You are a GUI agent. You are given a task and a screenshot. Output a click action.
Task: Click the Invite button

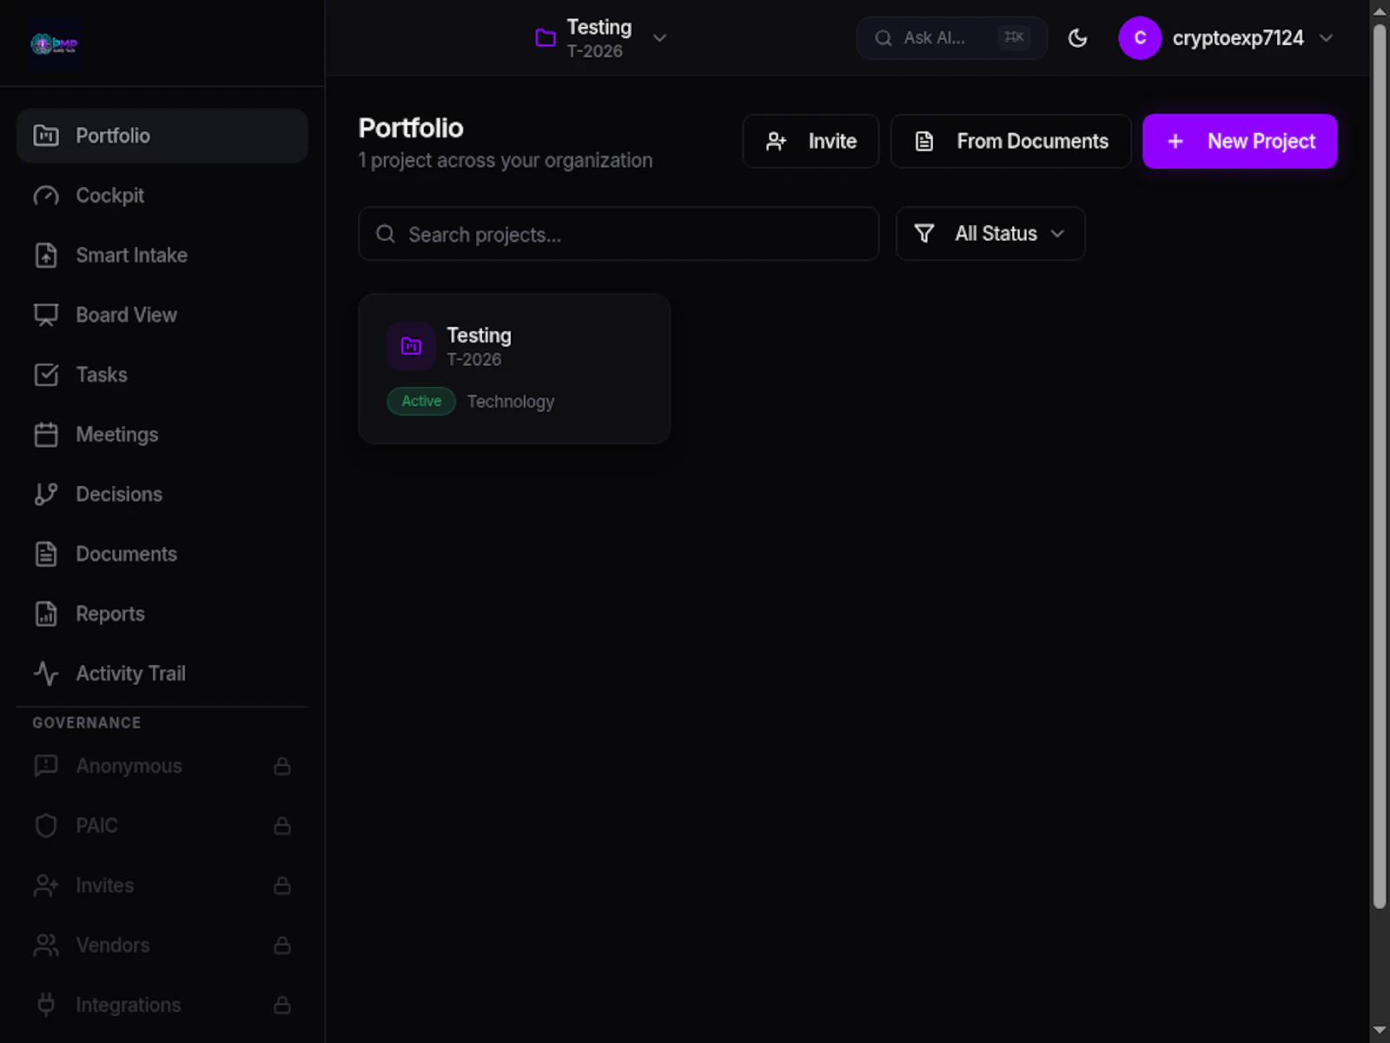point(811,141)
